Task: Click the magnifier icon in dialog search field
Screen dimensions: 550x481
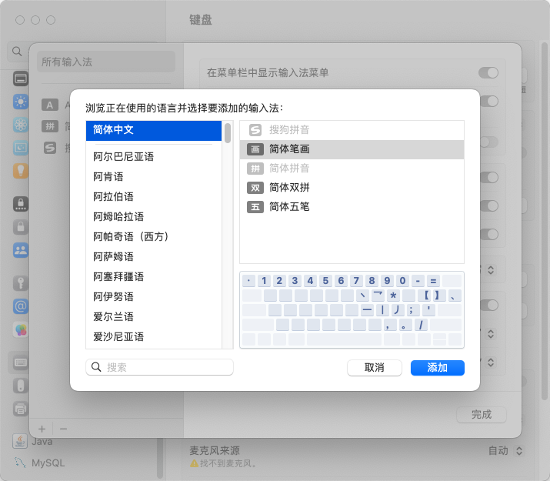Action: [x=96, y=367]
